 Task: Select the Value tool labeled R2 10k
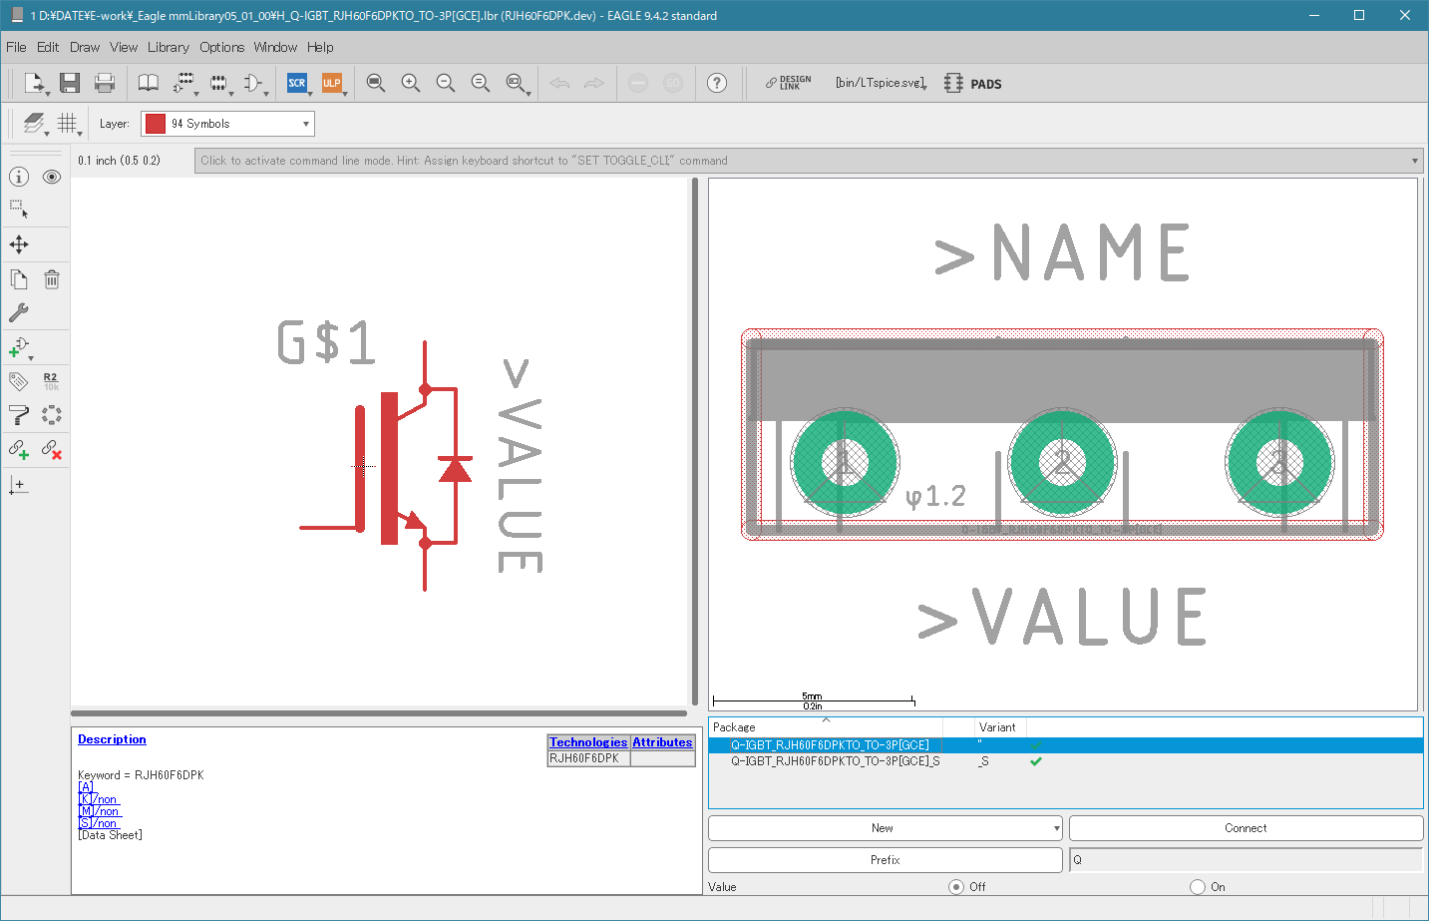51,381
